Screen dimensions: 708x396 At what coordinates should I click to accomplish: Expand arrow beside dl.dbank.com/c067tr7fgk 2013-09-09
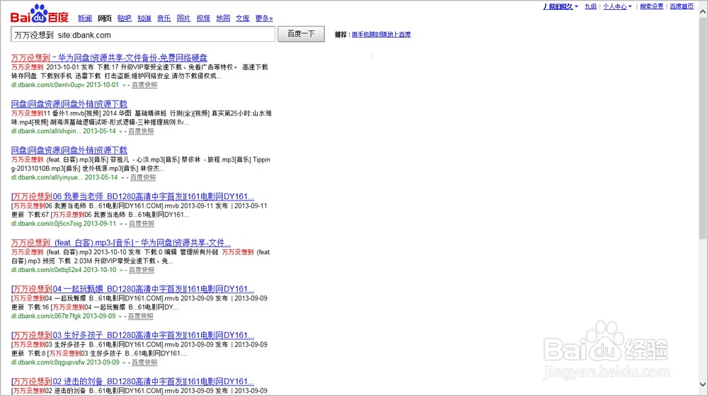(x=120, y=317)
